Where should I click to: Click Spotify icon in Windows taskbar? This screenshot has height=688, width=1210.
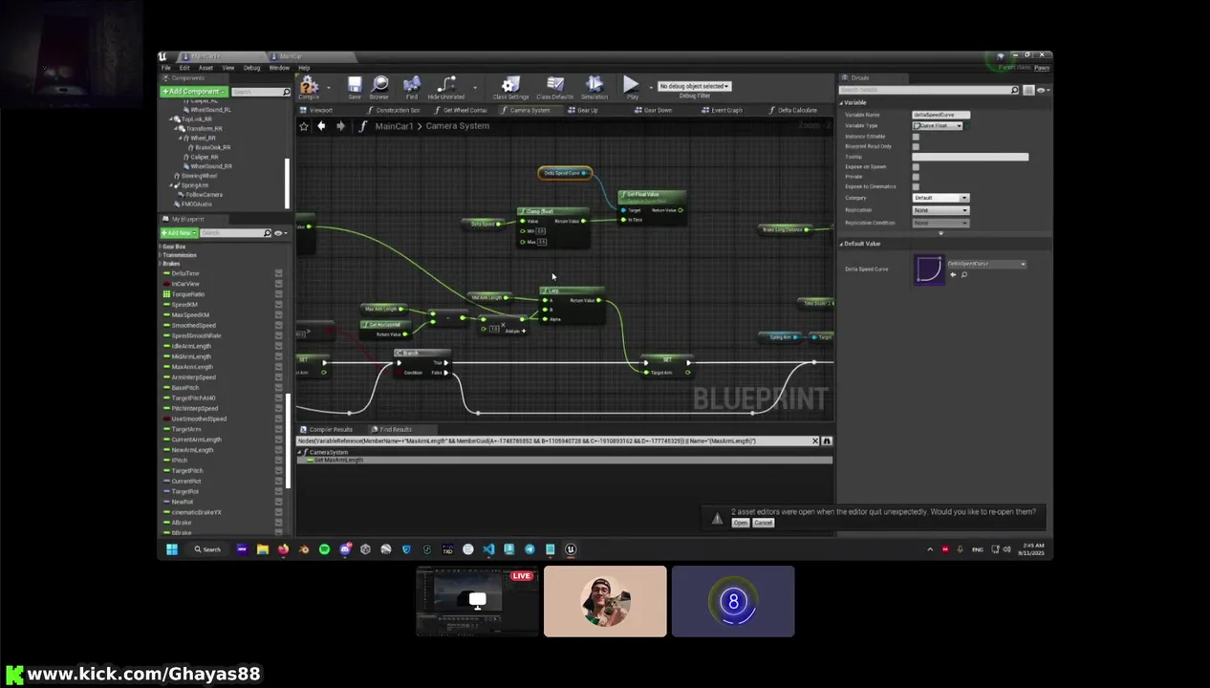324,549
